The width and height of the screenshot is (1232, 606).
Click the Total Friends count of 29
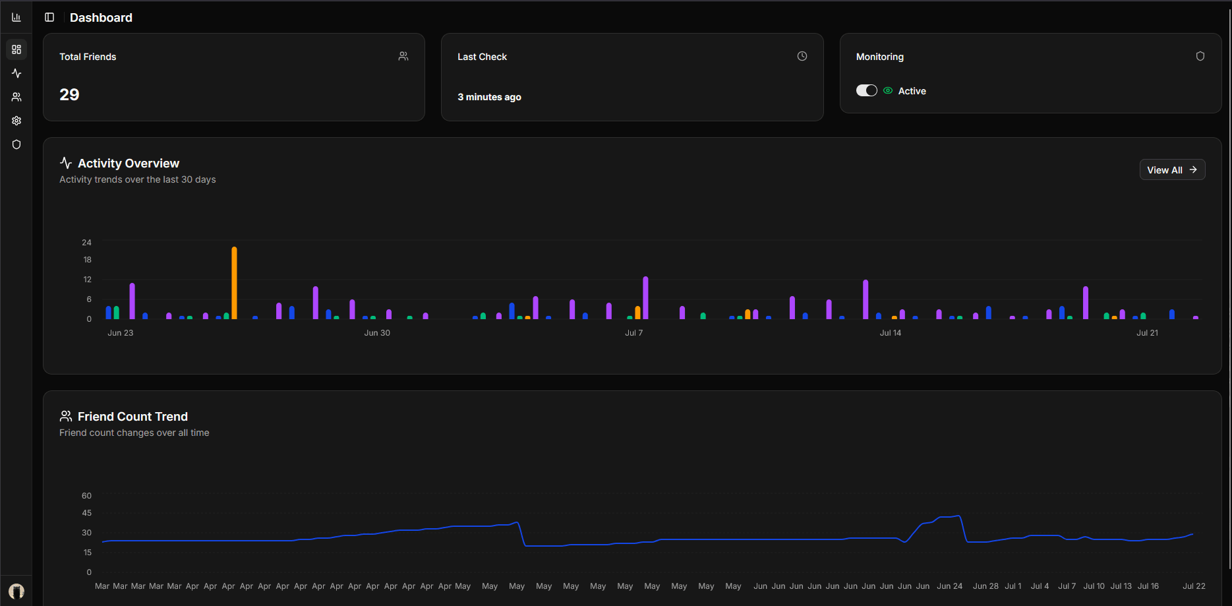[x=69, y=94]
